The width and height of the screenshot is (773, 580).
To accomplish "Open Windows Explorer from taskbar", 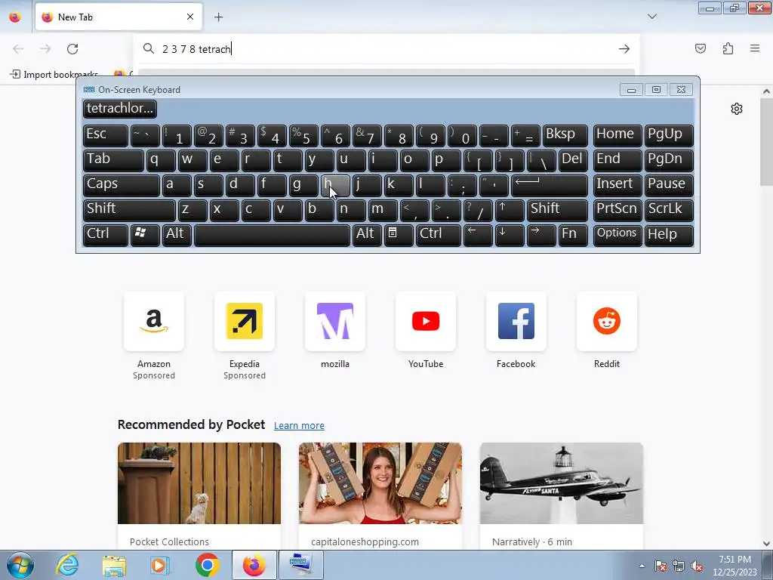I will (114, 565).
